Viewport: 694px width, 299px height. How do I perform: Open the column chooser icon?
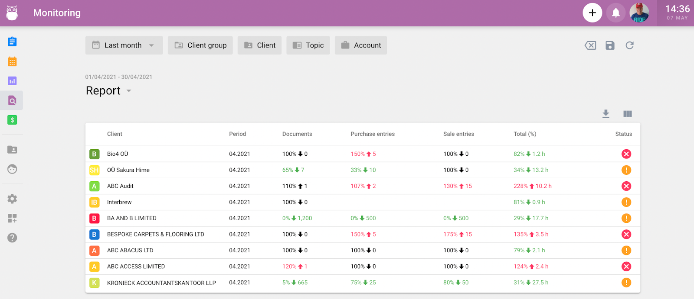(x=628, y=114)
